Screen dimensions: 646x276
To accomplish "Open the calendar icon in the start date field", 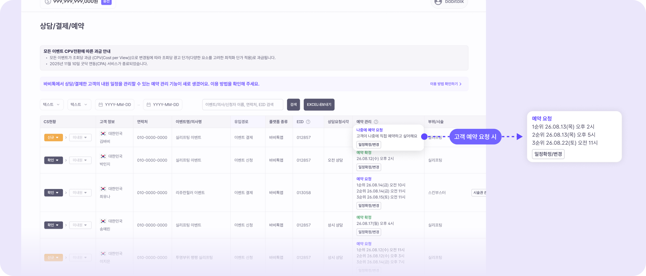I will click(x=101, y=105).
